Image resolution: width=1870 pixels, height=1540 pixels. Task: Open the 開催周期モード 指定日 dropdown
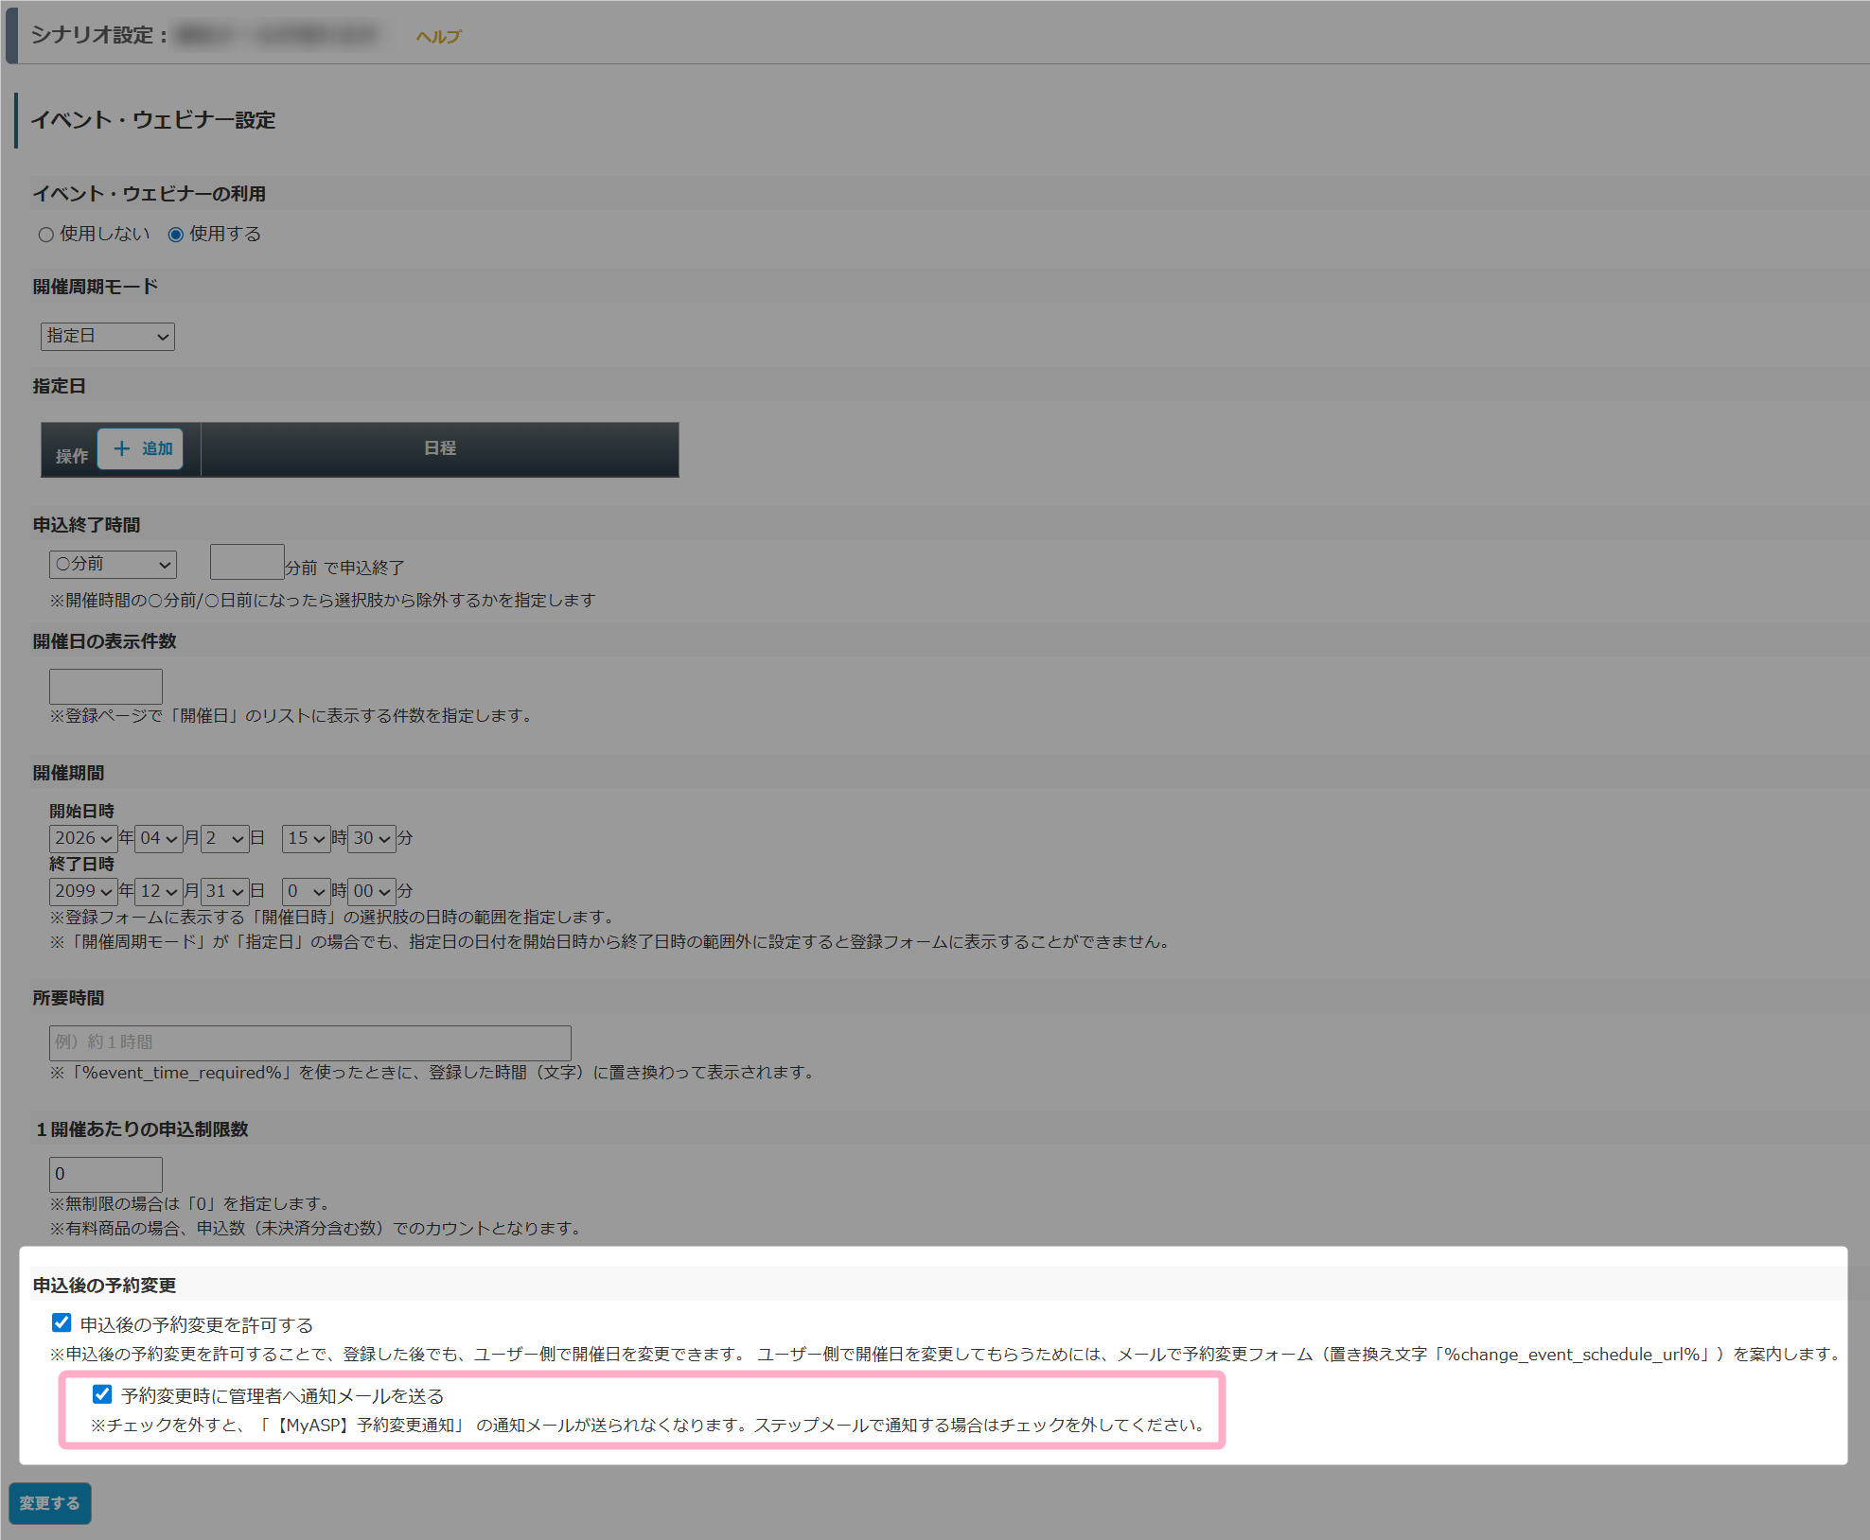pos(108,337)
